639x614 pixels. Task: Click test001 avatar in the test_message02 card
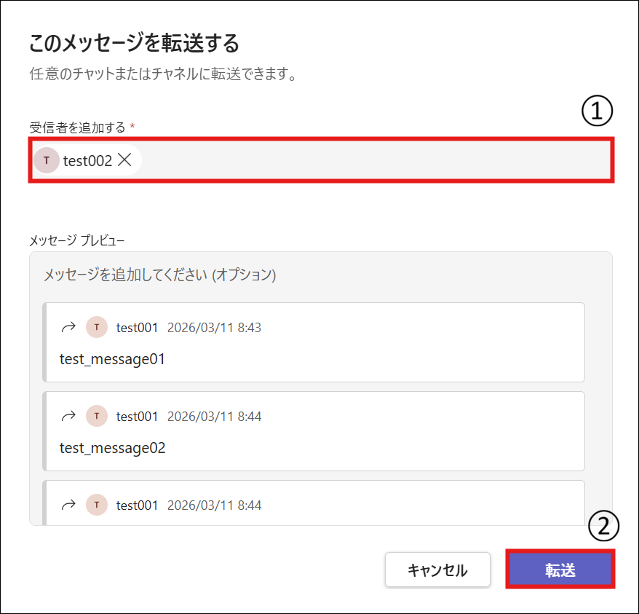(x=97, y=417)
